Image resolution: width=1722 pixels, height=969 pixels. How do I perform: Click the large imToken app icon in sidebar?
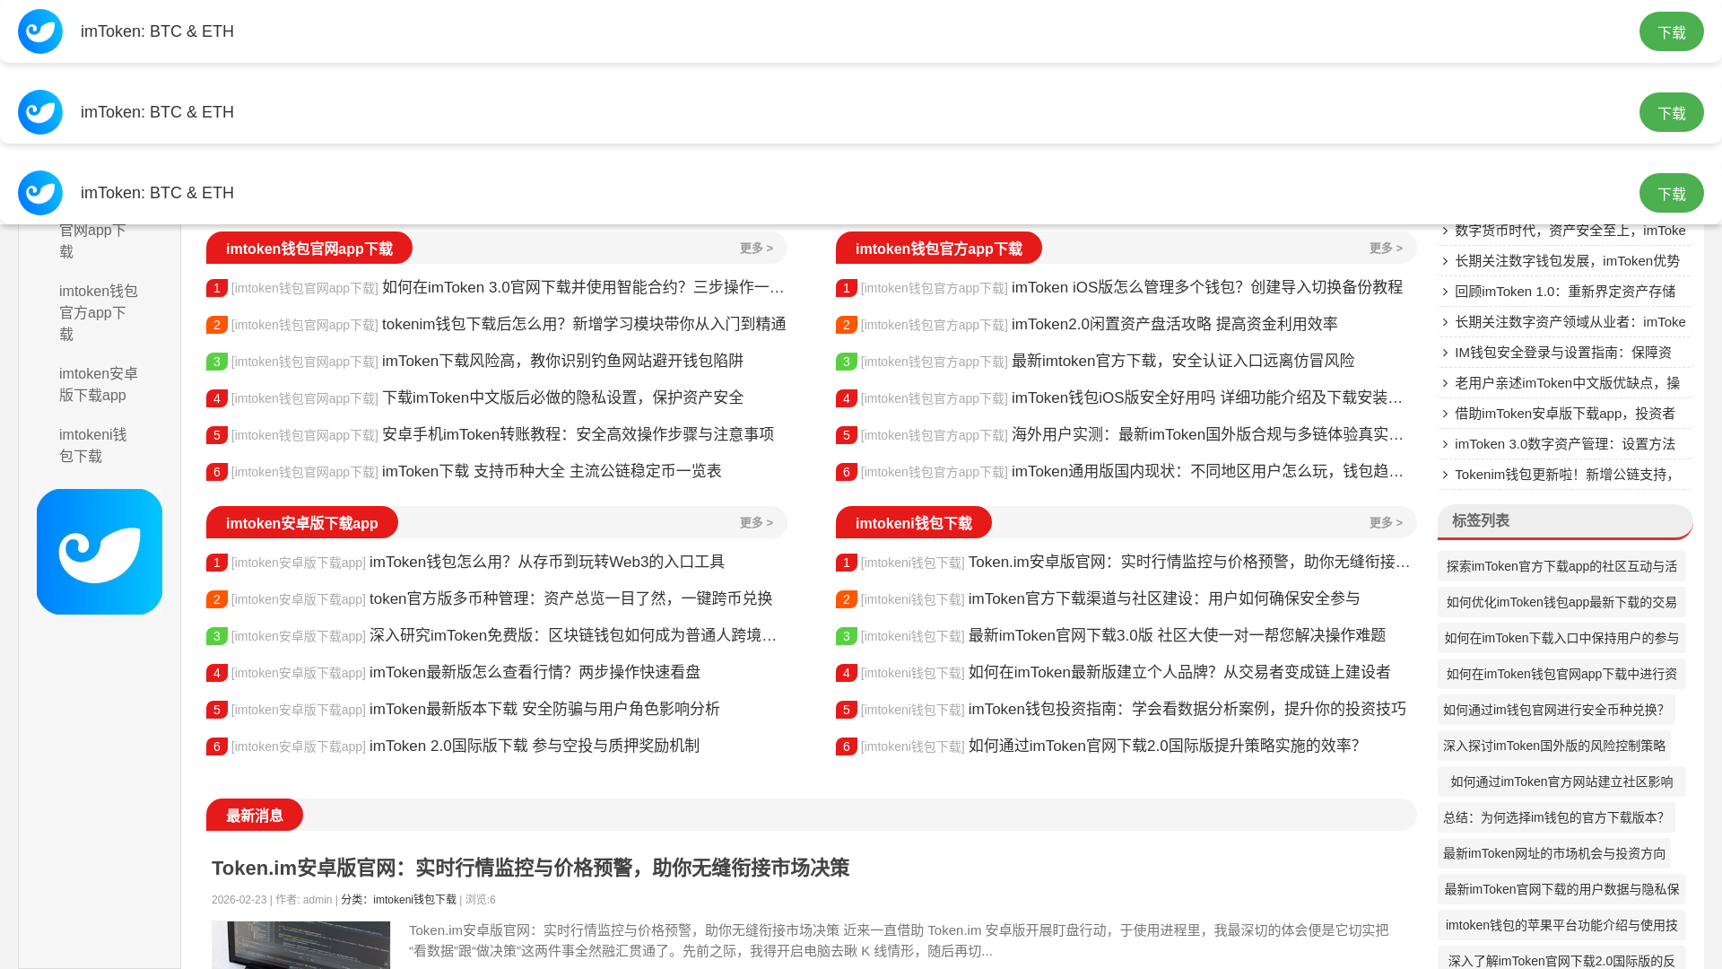(x=100, y=552)
